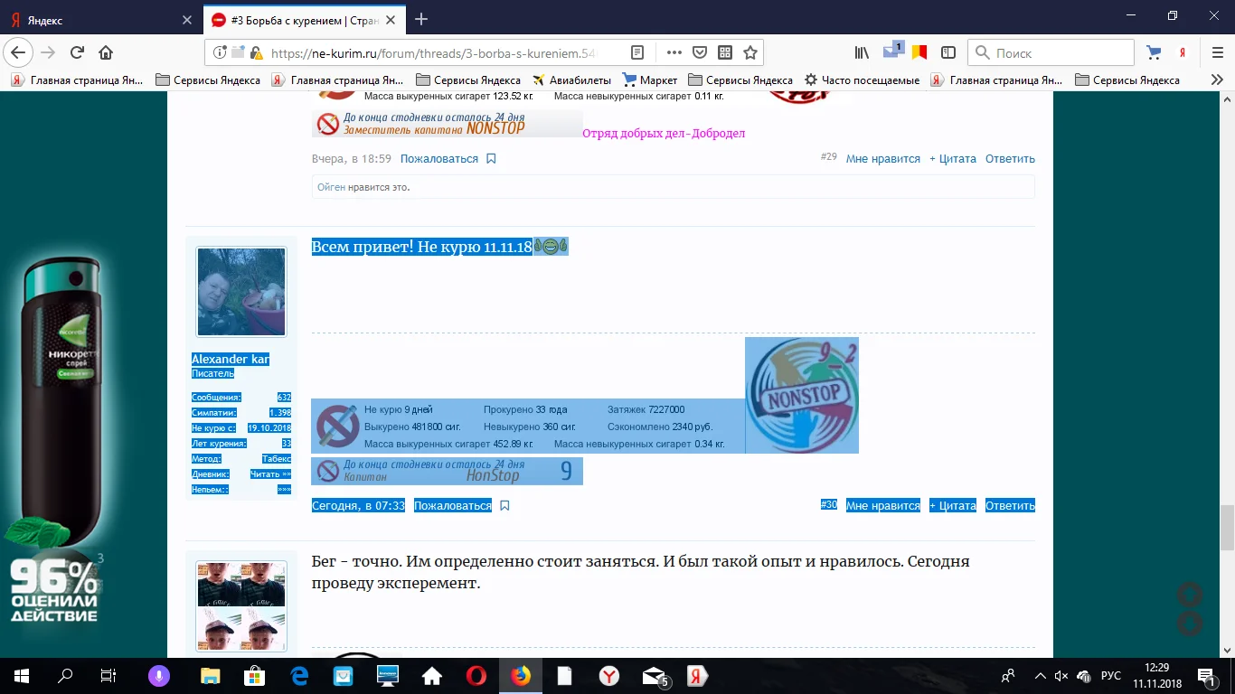
Task: Open the volume control in the tray
Action: (x=1061, y=676)
